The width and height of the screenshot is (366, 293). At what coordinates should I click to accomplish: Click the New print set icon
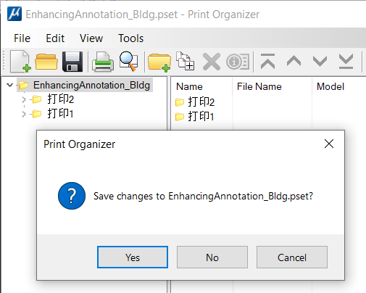[x=20, y=62]
